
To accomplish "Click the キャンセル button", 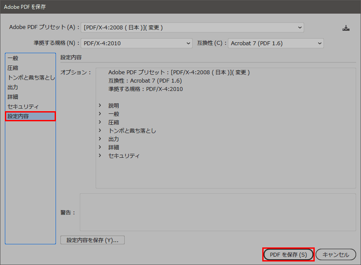I will click(336, 254).
